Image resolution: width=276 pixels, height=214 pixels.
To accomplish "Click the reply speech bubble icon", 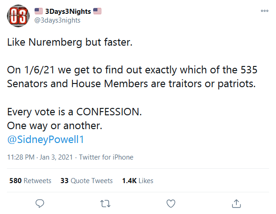I will 40,204.
